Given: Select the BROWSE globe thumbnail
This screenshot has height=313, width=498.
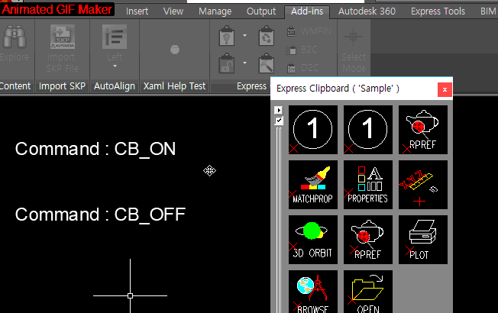Looking at the screenshot, I should pos(313,292).
